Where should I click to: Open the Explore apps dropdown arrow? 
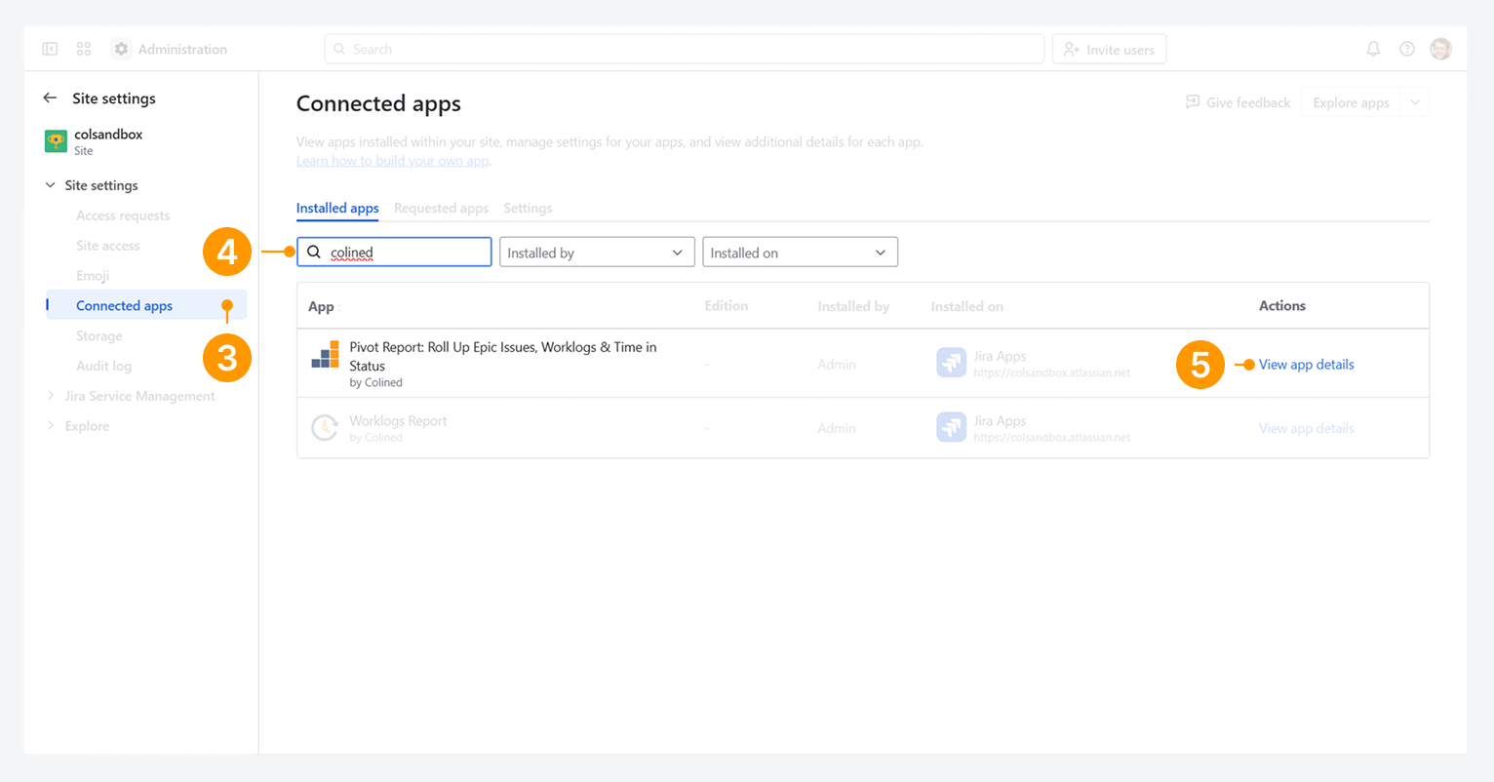pyautogui.click(x=1415, y=102)
